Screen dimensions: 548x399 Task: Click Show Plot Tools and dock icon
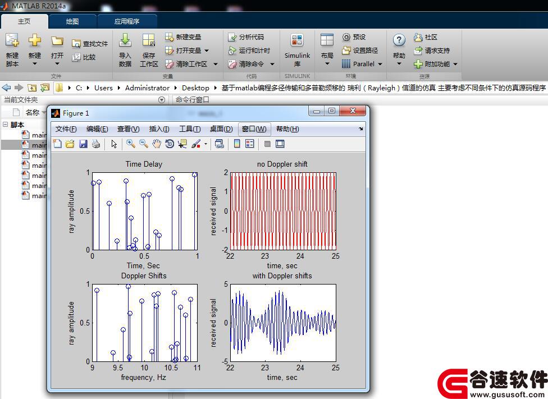[280, 144]
